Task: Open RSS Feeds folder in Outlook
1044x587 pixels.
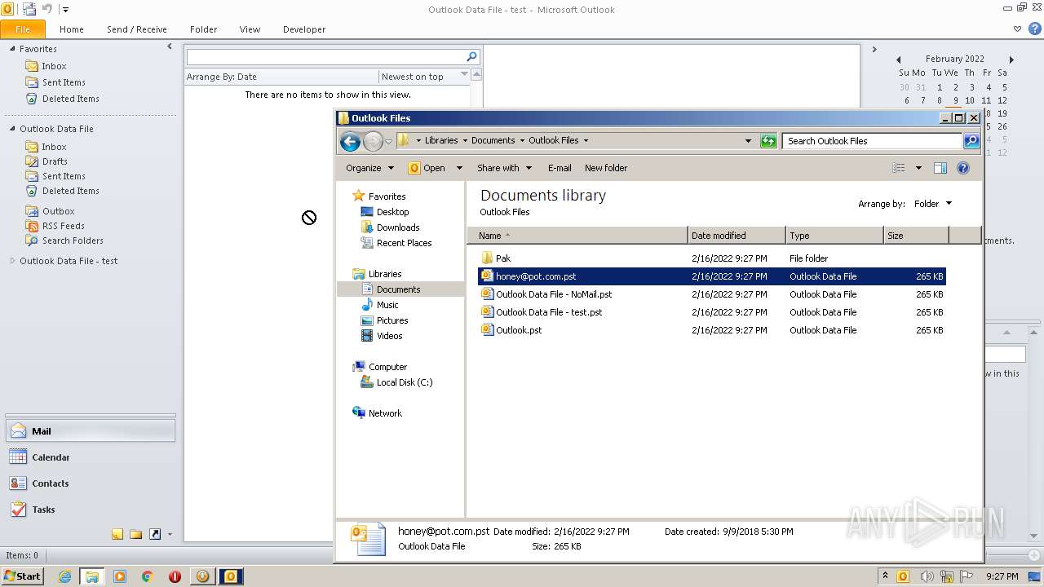Action: point(63,226)
